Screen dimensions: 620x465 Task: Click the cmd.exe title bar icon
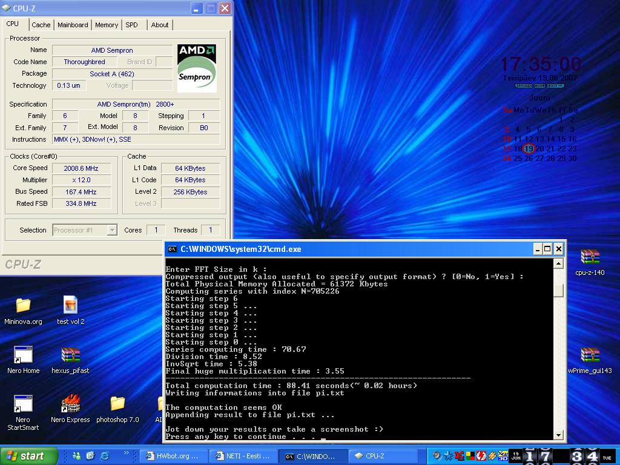point(172,249)
